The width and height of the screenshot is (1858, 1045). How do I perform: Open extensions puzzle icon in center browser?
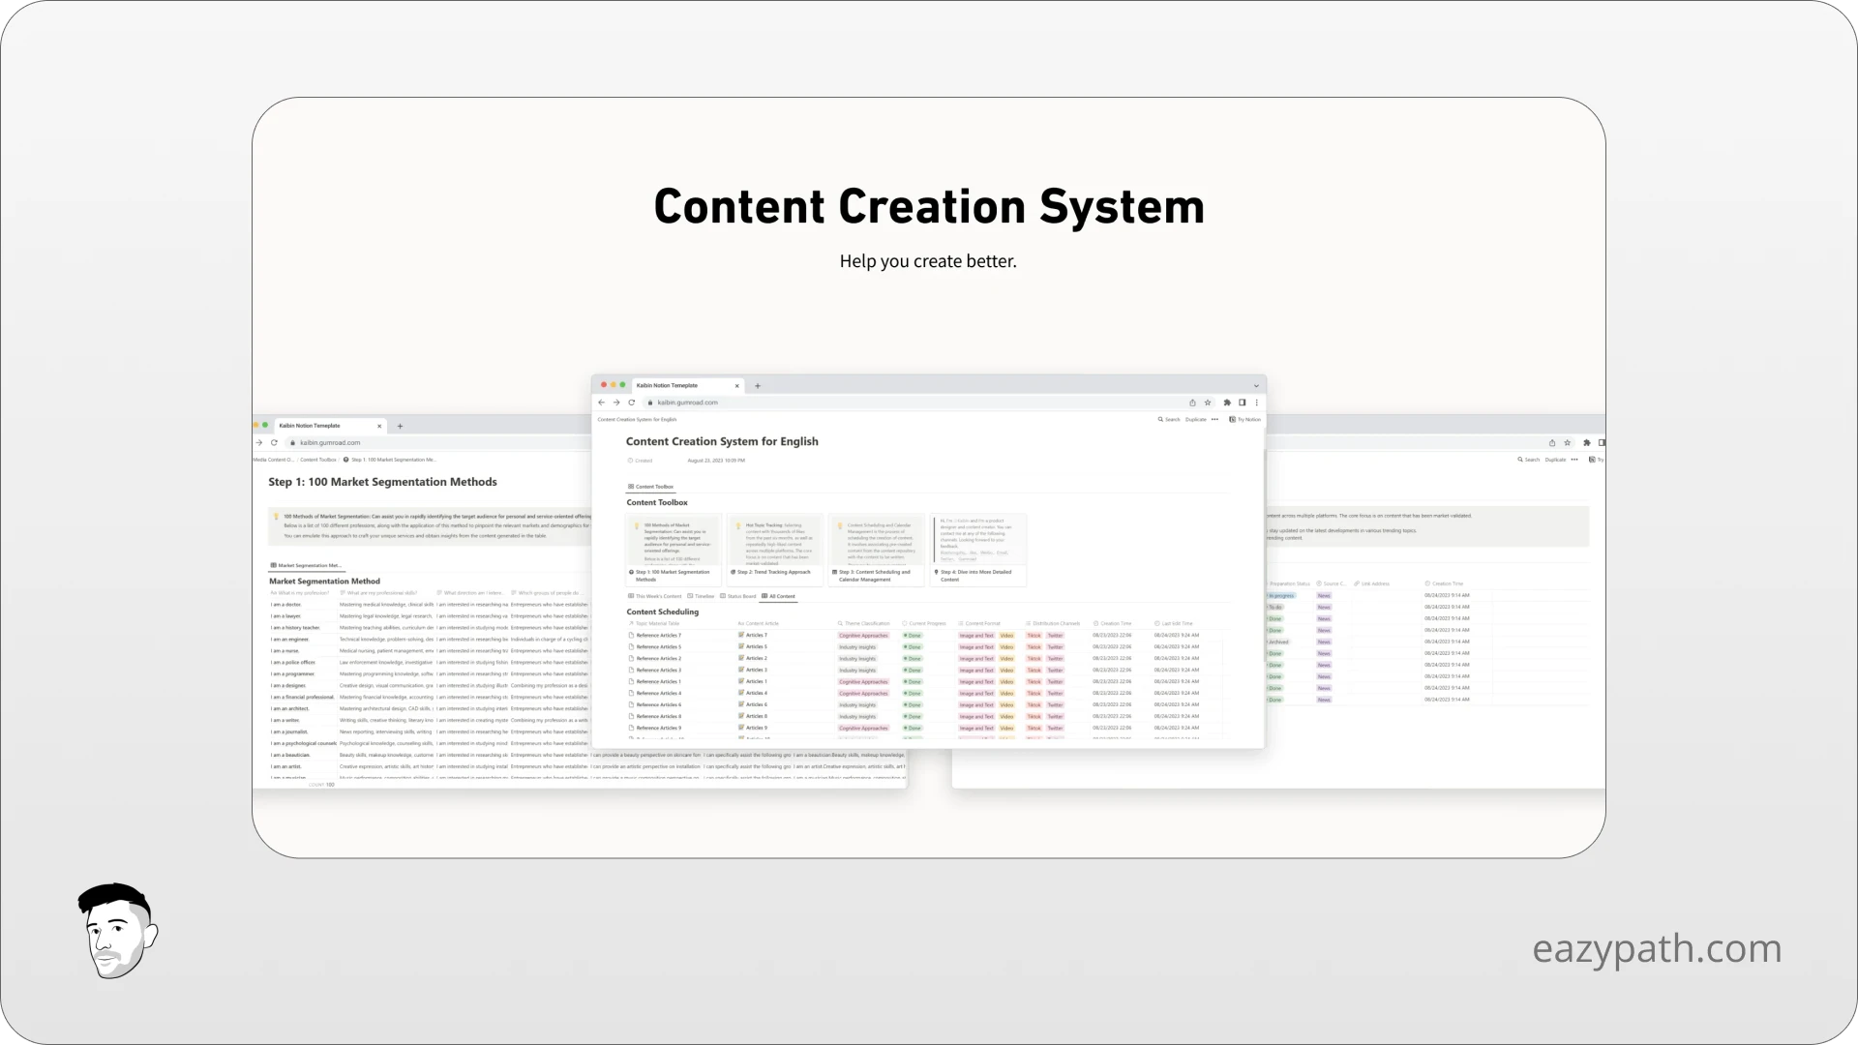tap(1227, 403)
